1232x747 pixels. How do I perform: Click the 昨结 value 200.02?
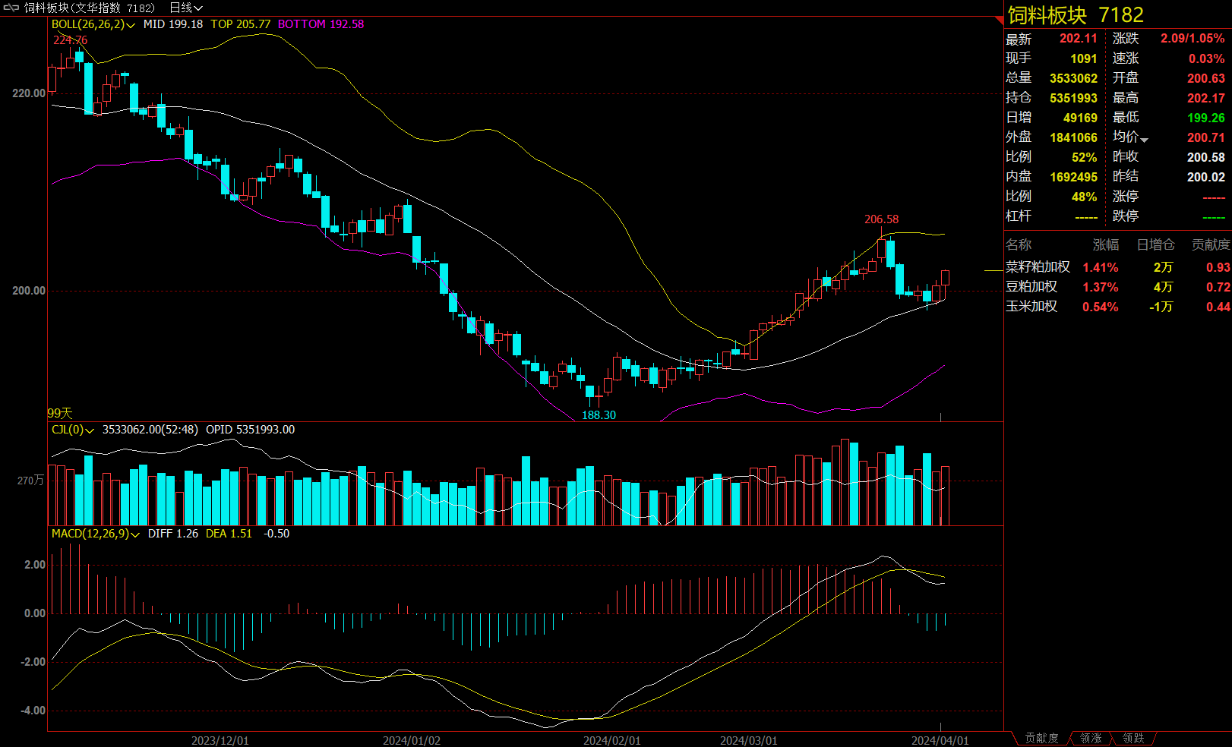[x=1206, y=177]
